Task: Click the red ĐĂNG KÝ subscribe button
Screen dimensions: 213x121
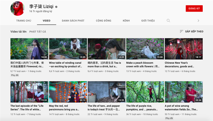Action: [194, 8]
